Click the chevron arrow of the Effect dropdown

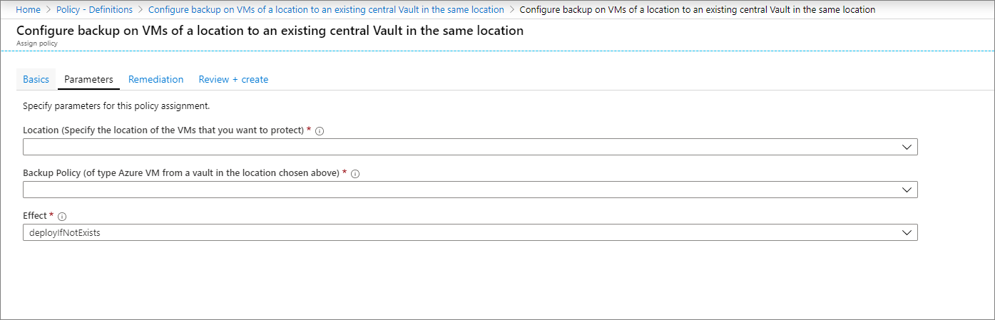click(907, 232)
